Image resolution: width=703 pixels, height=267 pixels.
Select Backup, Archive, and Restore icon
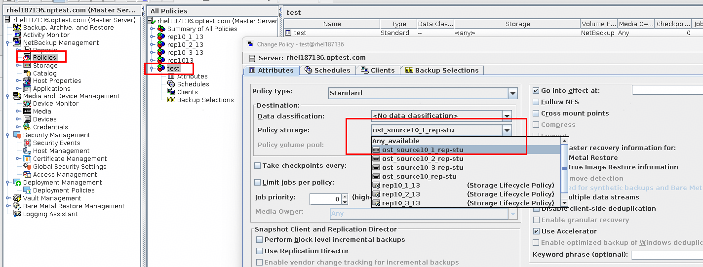click(17, 28)
